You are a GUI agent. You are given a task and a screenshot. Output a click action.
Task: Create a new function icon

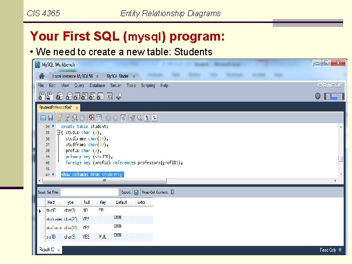pyautogui.click(x=100, y=96)
